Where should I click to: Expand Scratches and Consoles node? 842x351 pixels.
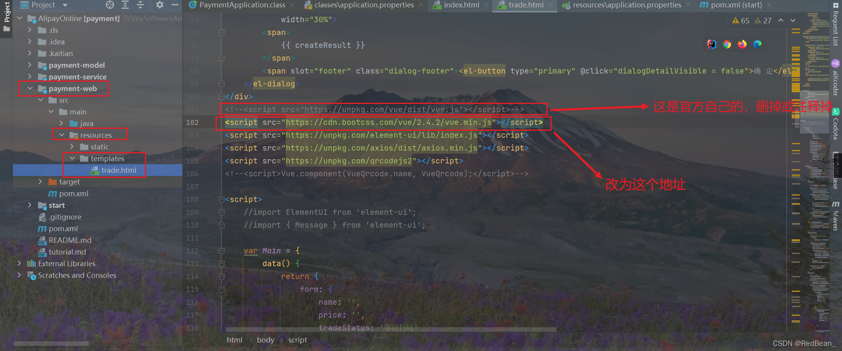(x=19, y=275)
